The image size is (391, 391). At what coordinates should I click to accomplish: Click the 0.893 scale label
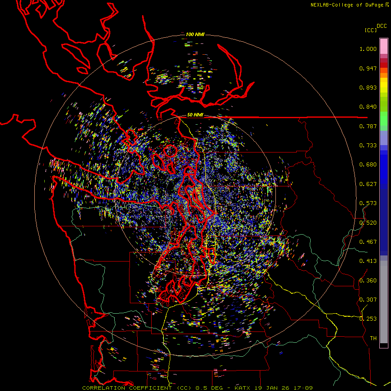368,87
